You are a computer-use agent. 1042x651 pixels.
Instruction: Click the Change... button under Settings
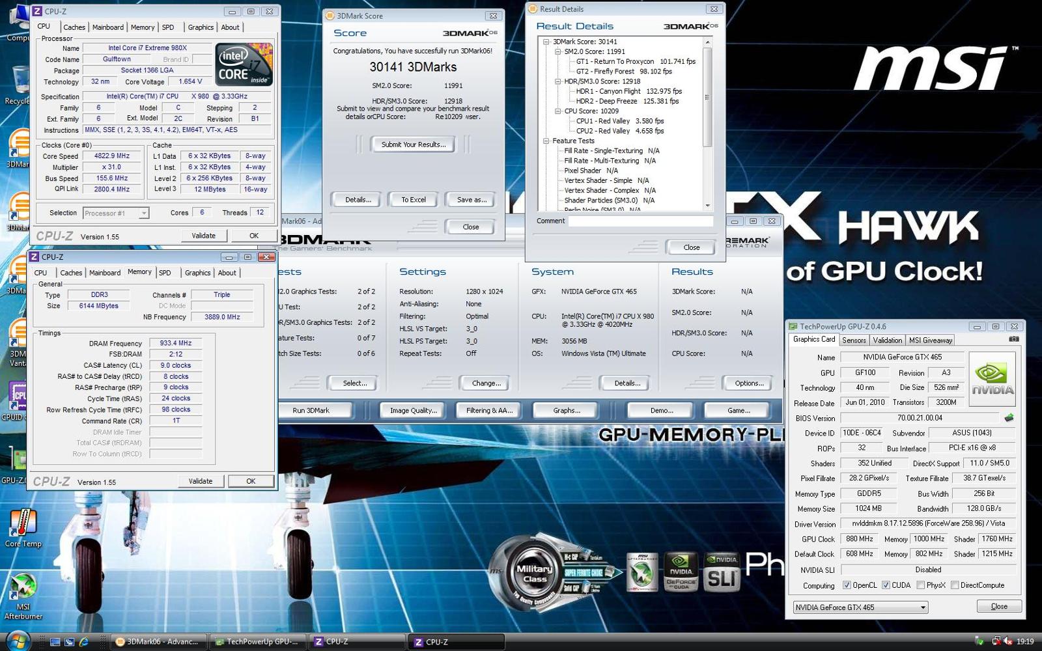click(486, 383)
